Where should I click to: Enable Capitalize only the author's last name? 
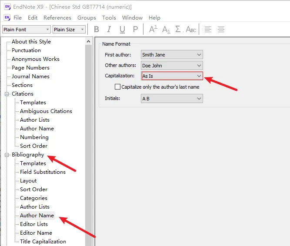pos(118,87)
